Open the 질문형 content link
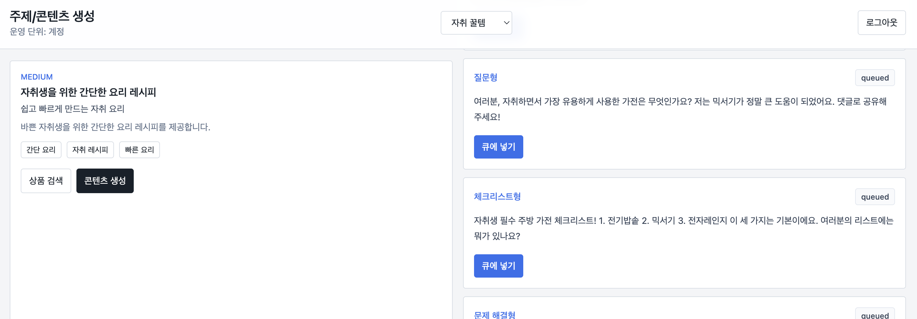The width and height of the screenshot is (917, 319). (x=486, y=78)
